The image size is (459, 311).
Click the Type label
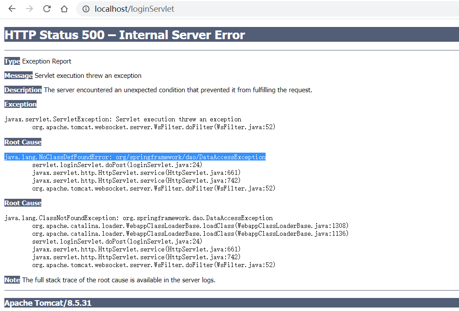click(x=12, y=61)
